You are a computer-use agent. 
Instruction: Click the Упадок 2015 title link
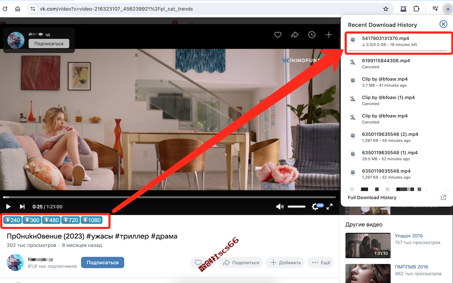[x=409, y=236]
